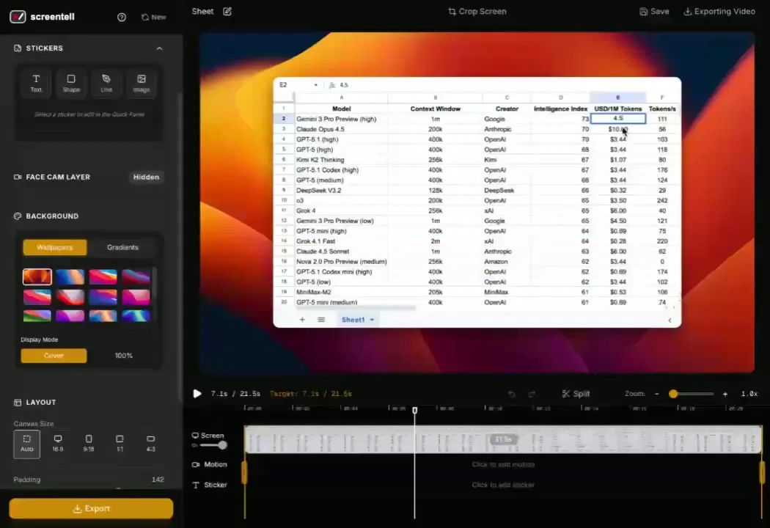Add a Text sticker

point(36,83)
